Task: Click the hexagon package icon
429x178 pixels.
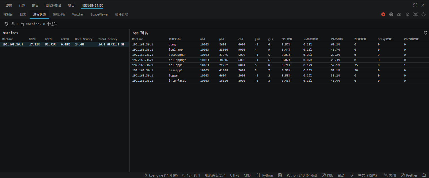Action: coord(407,14)
